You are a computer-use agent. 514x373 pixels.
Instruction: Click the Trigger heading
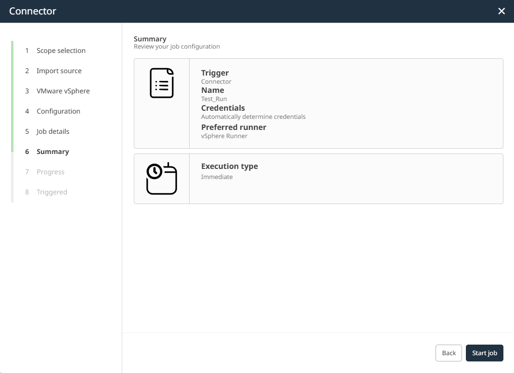pos(215,73)
